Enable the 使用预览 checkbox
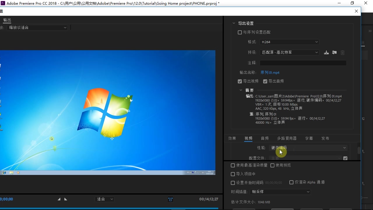This screenshot has width=373, height=210. [272, 165]
